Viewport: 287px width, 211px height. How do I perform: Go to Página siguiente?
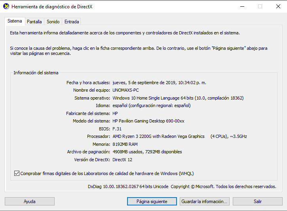pos(152,201)
